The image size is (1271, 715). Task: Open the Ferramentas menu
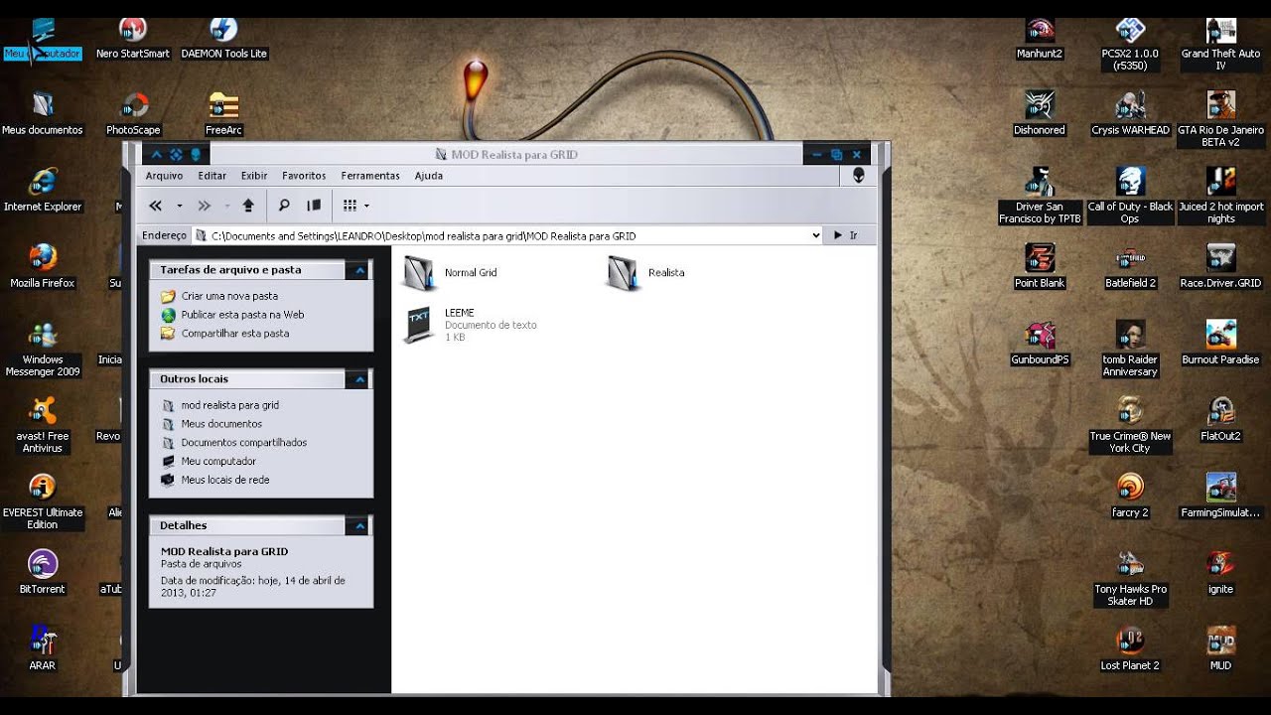pyautogui.click(x=370, y=176)
